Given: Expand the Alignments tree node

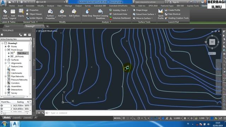Looking at the screenshot, I should coord(6,63).
